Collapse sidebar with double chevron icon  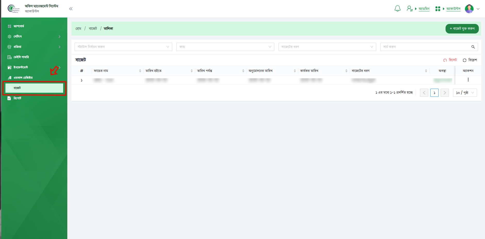coord(71,9)
